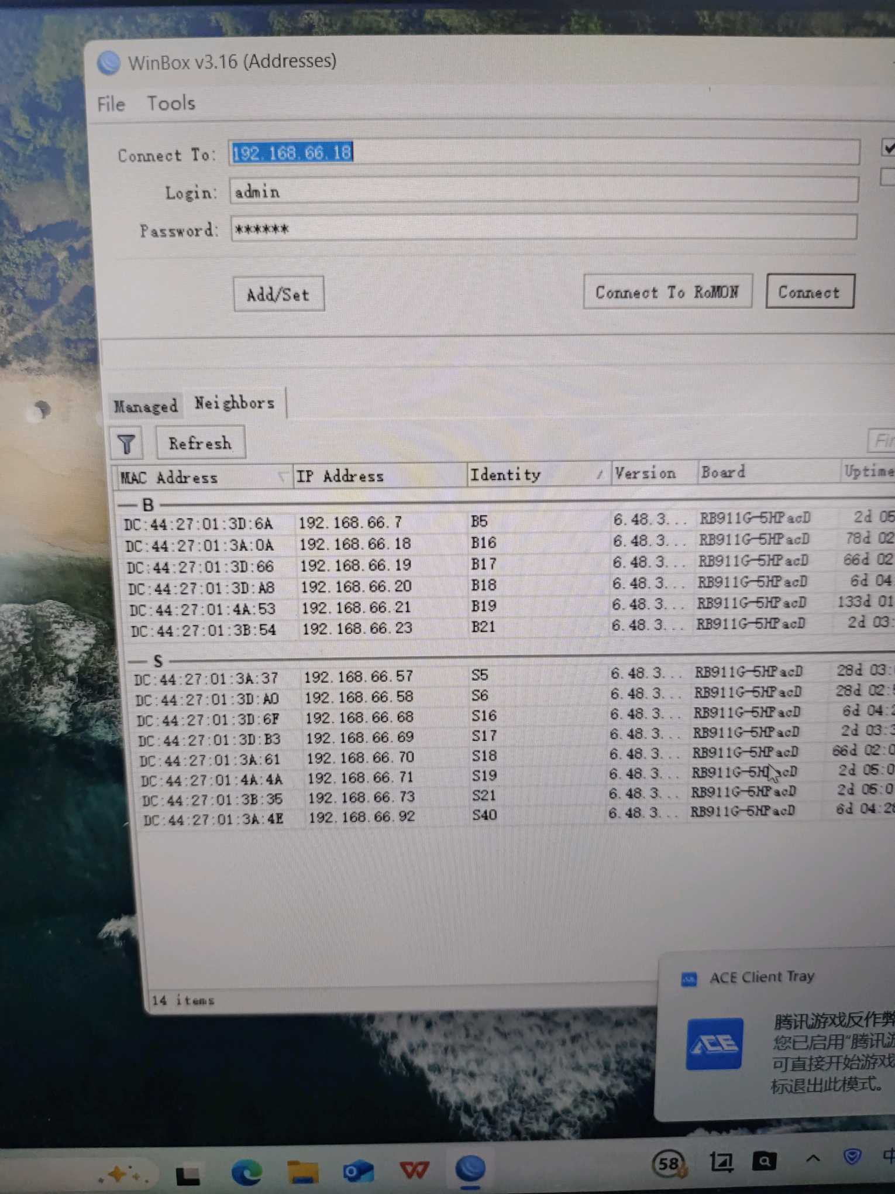Viewport: 895px width, 1194px height.
Task: Show hidden tray icons with the chevron
Action: click(x=813, y=1159)
